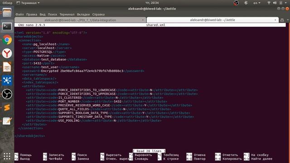Click the pg_localhost connection name

tap(45, 44)
